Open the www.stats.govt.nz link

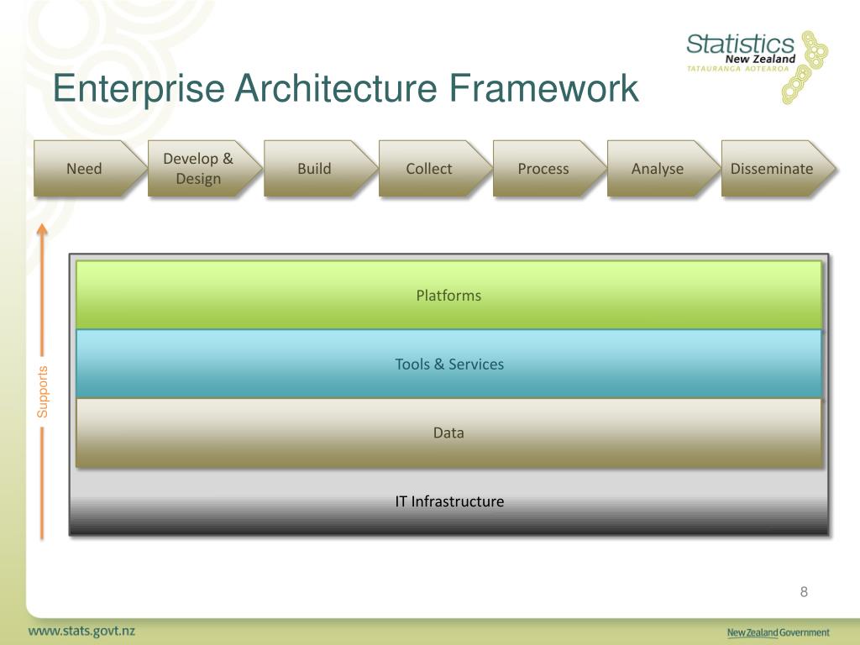click(x=81, y=631)
